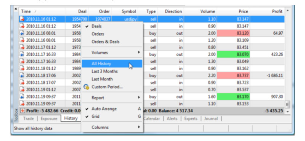This screenshot has height=141, width=305.
Task: Click the profit value 907.30
Action: (x=277, y=97)
